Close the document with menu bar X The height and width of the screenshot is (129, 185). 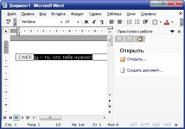[x=180, y=14]
